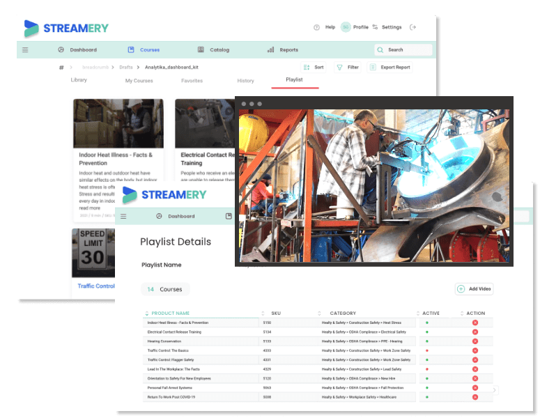Click active dot for Lead In The Workplace
This screenshot has width=540, height=418.
[x=427, y=369]
